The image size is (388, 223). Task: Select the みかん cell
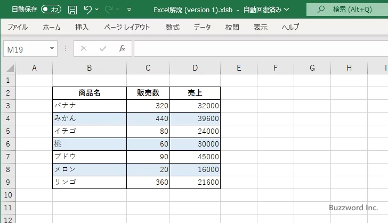90,119
